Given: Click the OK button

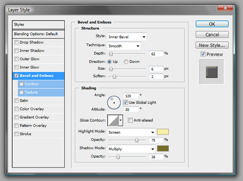Looking at the screenshot, I should click(212, 24).
